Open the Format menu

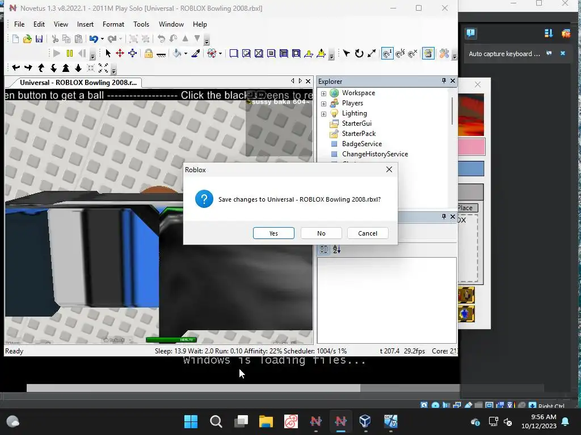click(x=113, y=24)
